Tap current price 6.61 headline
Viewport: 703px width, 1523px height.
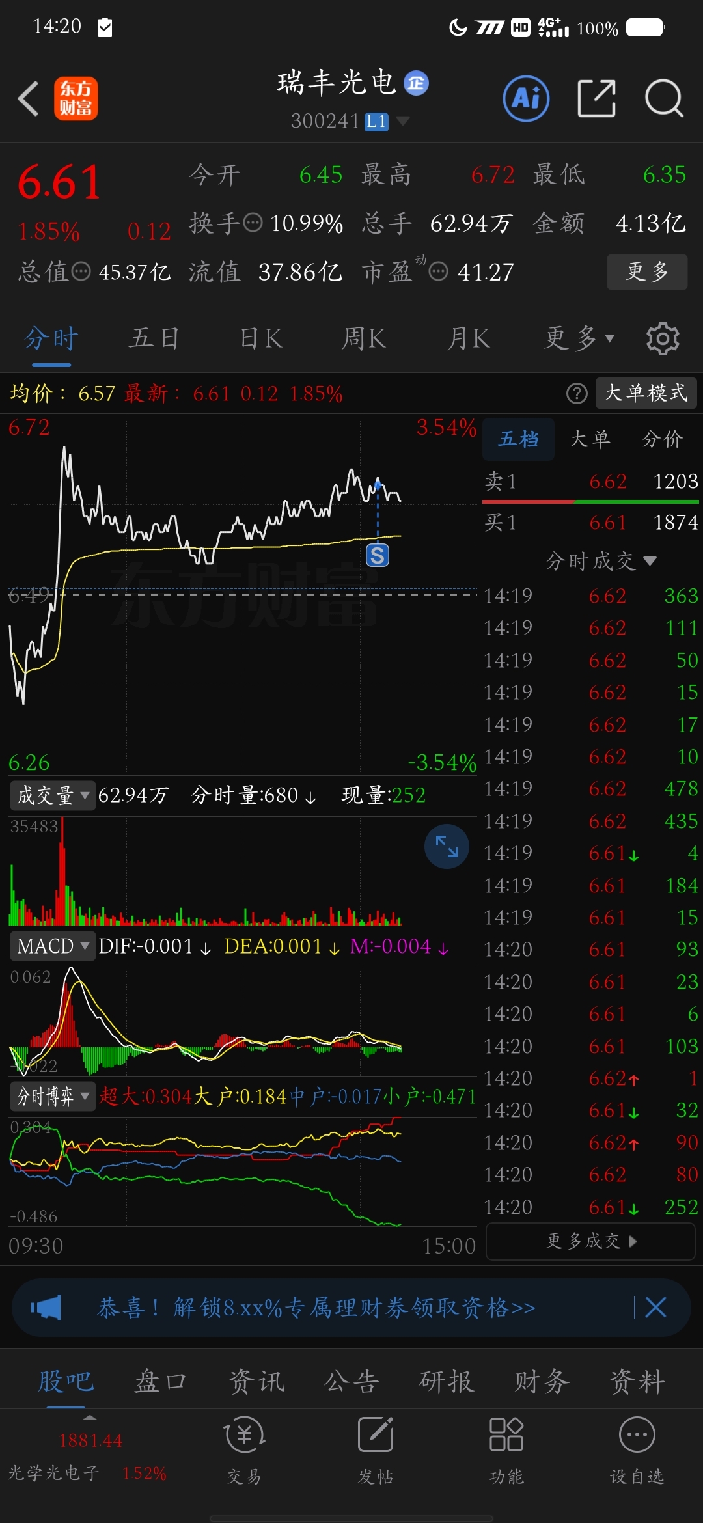tap(59, 182)
